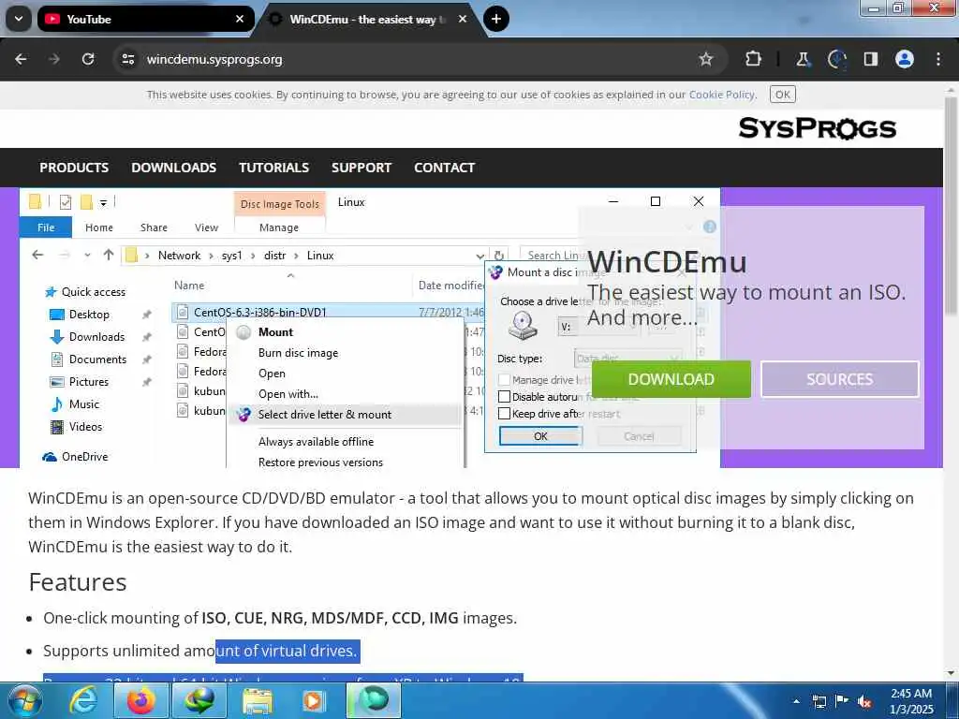Open the Chrome Labs flask icon
The height and width of the screenshot is (719, 959).
803,59
